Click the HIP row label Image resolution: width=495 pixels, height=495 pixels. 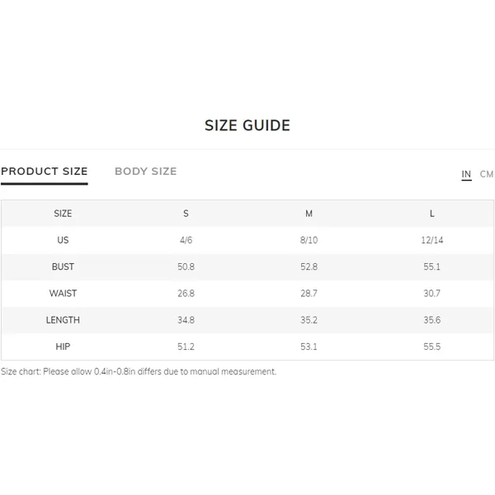(63, 346)
